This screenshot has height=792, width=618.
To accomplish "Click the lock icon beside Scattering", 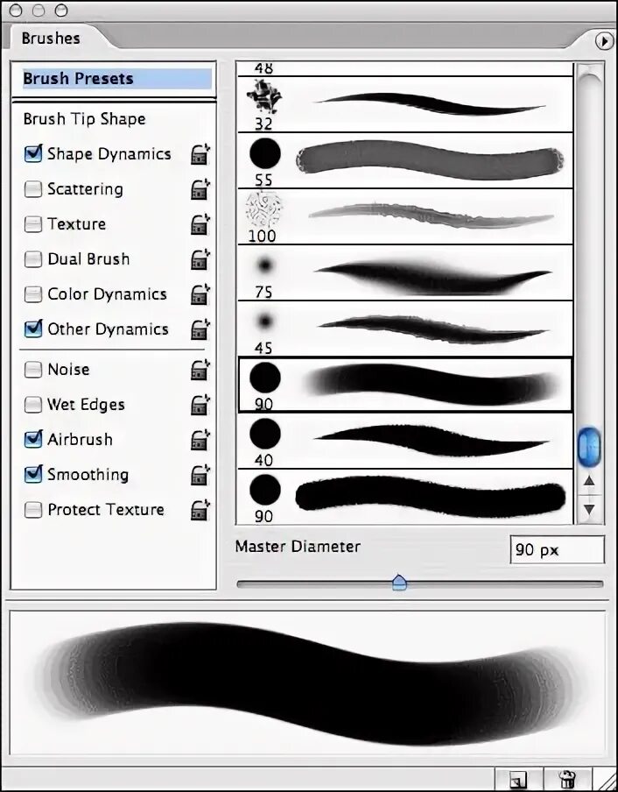I will click(x=200, y=189).
